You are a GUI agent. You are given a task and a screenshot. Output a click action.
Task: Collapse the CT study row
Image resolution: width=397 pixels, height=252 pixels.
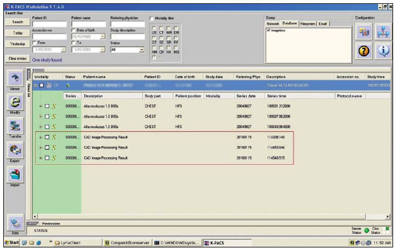36,85
